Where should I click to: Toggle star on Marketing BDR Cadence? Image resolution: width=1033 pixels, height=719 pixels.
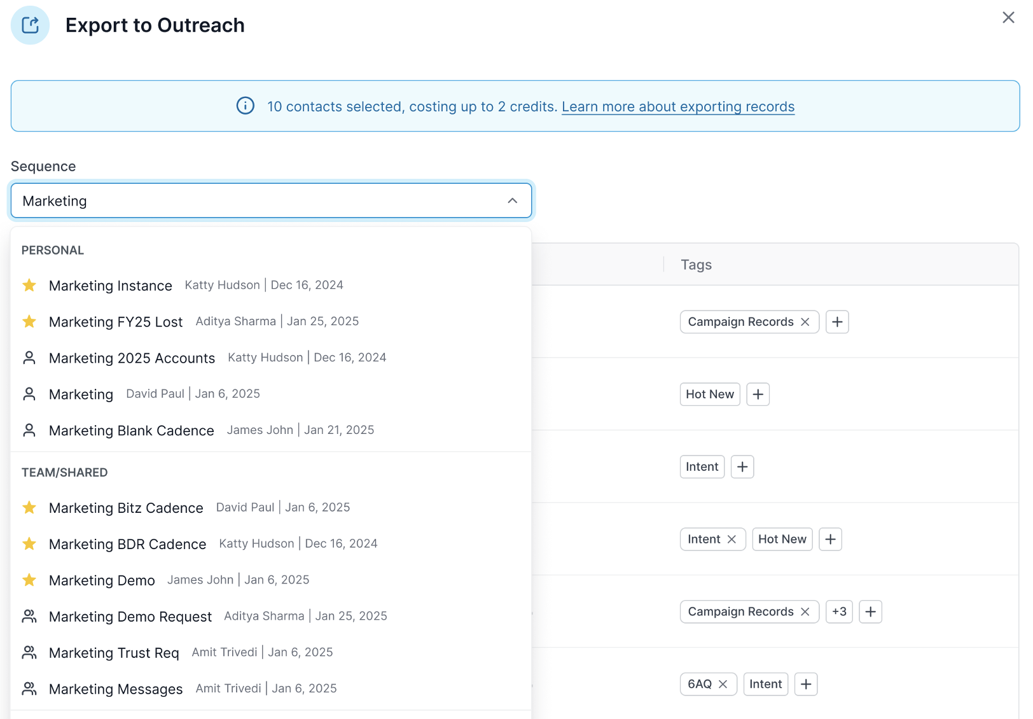pos(29,543)
